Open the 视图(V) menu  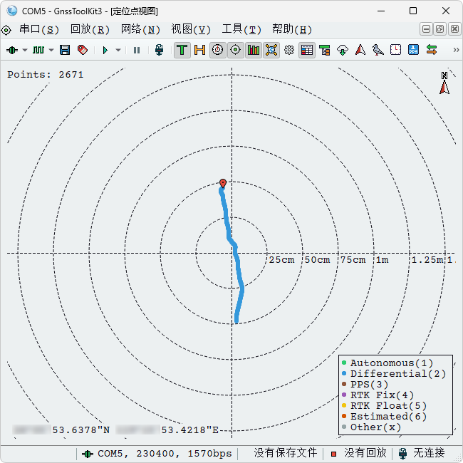coord(191,29)
